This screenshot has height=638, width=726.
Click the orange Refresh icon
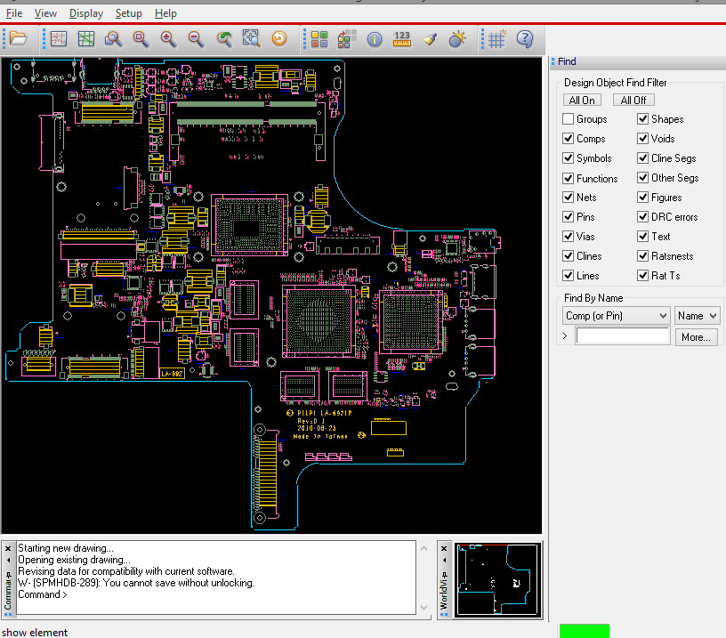[279, 39]
